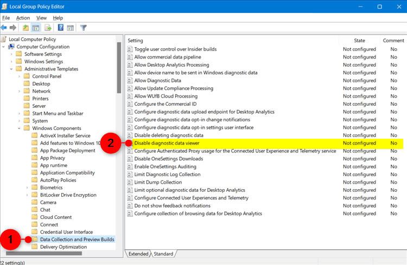Toggle the Show/Hide Console Tree icon
The image size is (407, 265).
(35, 28)
